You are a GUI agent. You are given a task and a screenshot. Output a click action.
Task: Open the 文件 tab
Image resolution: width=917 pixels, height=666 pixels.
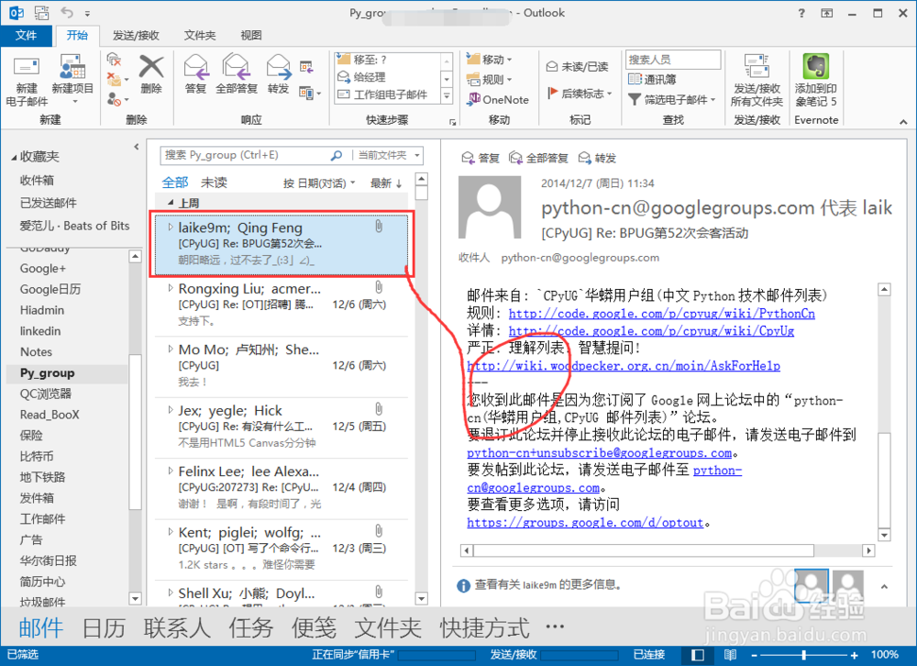click(26, 35)
